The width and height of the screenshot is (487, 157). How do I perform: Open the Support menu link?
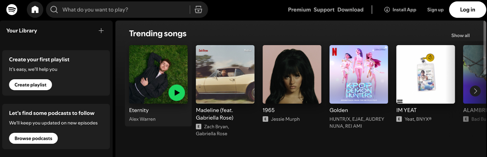click(324, 10)
